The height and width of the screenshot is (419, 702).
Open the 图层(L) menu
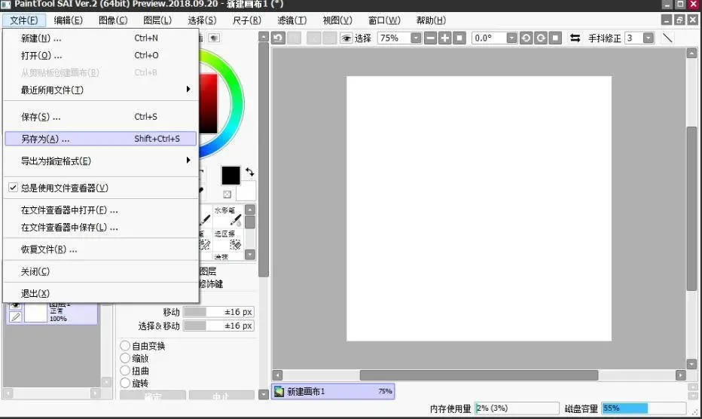[157, 20]
